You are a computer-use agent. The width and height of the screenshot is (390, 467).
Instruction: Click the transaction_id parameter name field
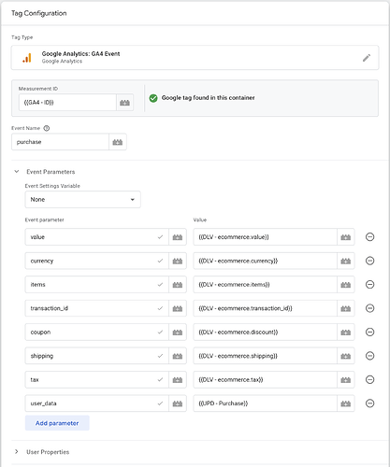coord(96,308)
